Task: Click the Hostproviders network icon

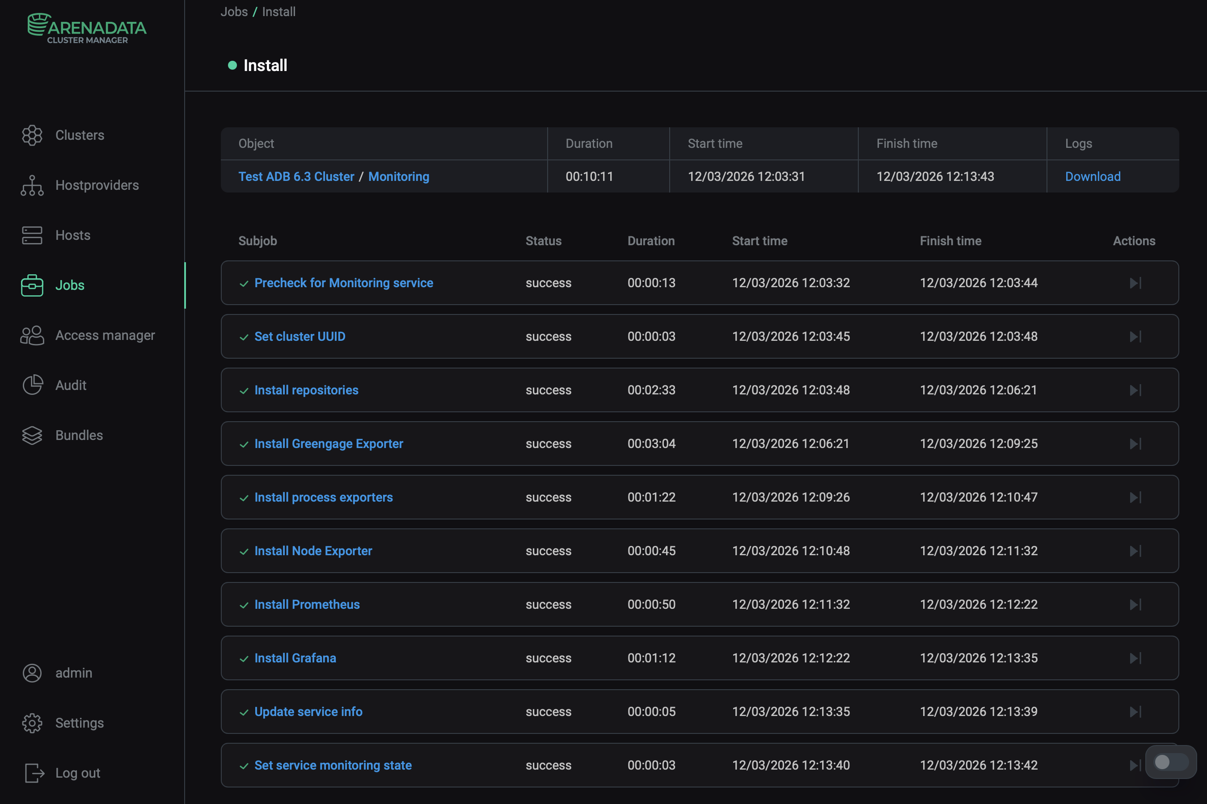Action: (32, 185)
